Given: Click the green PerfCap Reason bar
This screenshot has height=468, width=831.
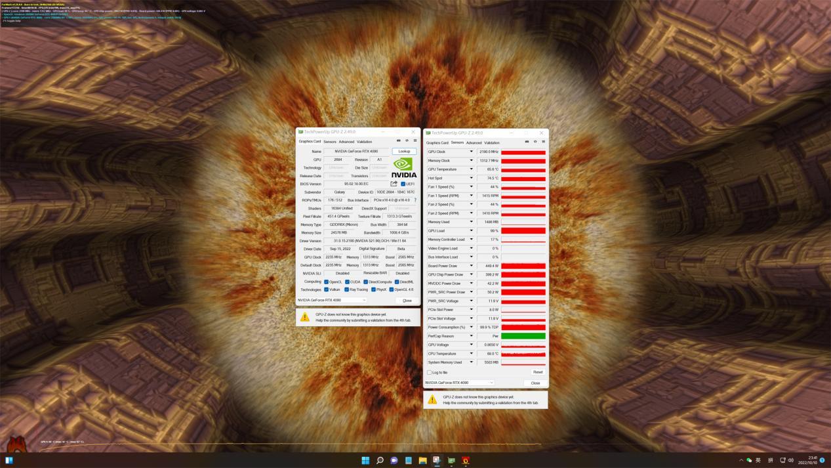Looking at the screenshot, I should click(x=523, y=335).
